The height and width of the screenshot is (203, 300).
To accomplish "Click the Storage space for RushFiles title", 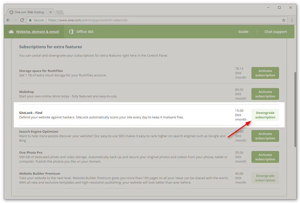I will coord(41,71).
